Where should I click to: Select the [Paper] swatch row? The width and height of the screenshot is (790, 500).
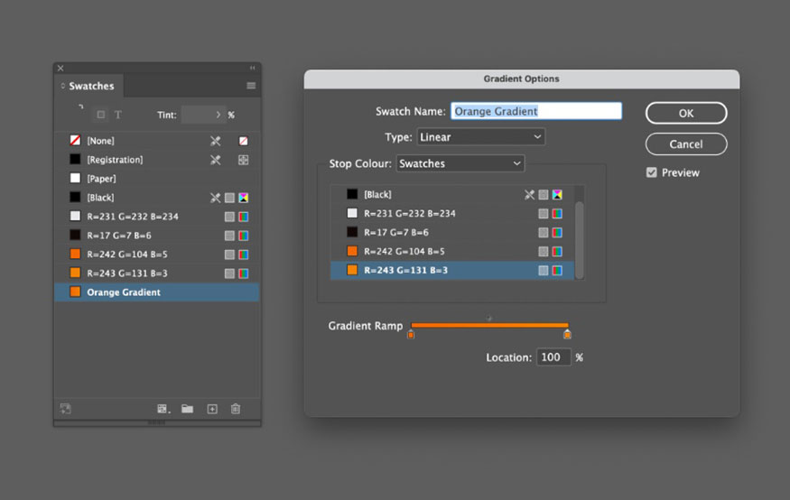(x=157, y=179)
